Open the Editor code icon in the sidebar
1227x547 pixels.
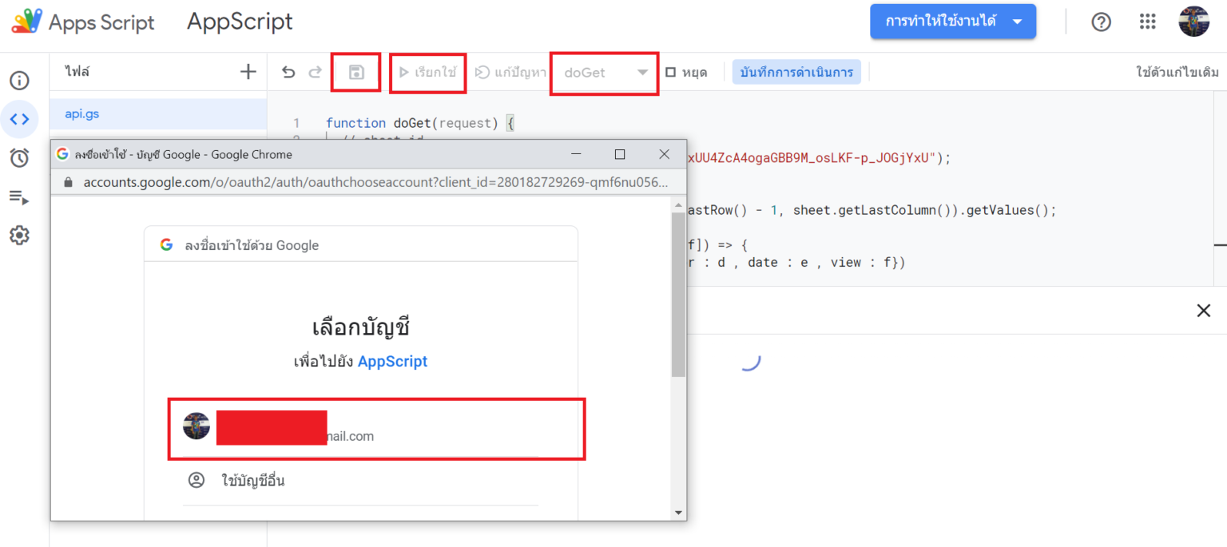(19, 119)
